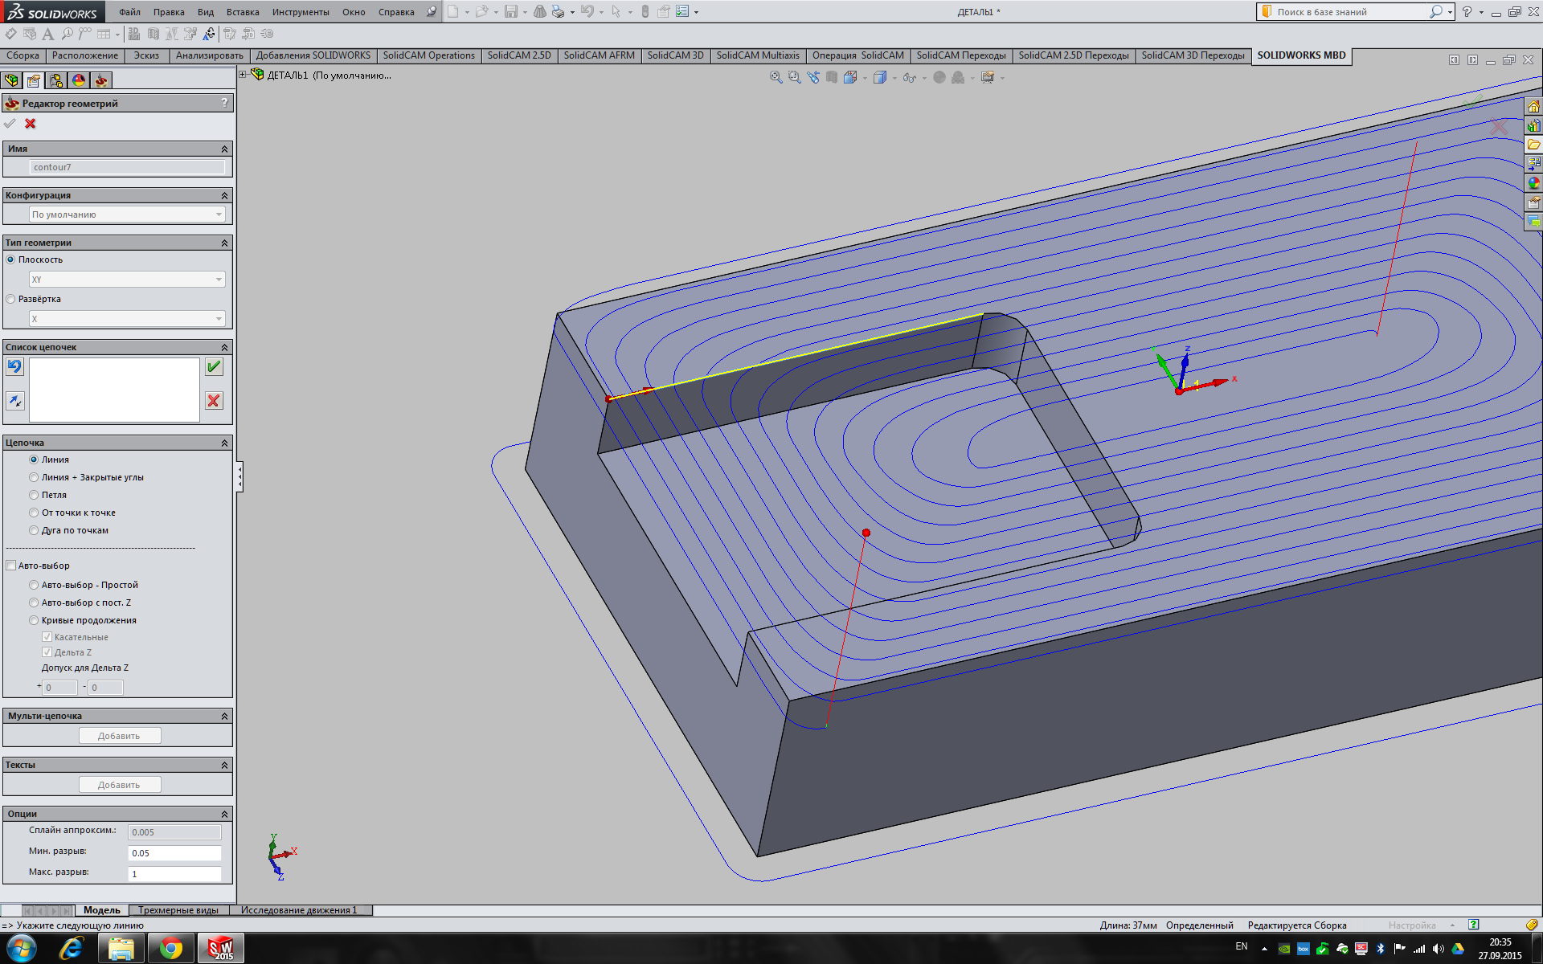Click undo arrow in chain list
The width and height of the screenshot is (1543, 964).
click(x=14, y=367)
